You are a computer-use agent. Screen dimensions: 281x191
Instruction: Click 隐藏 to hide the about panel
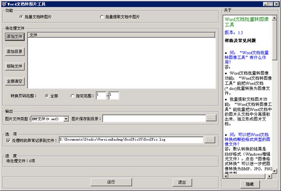(x=251, y=184)
